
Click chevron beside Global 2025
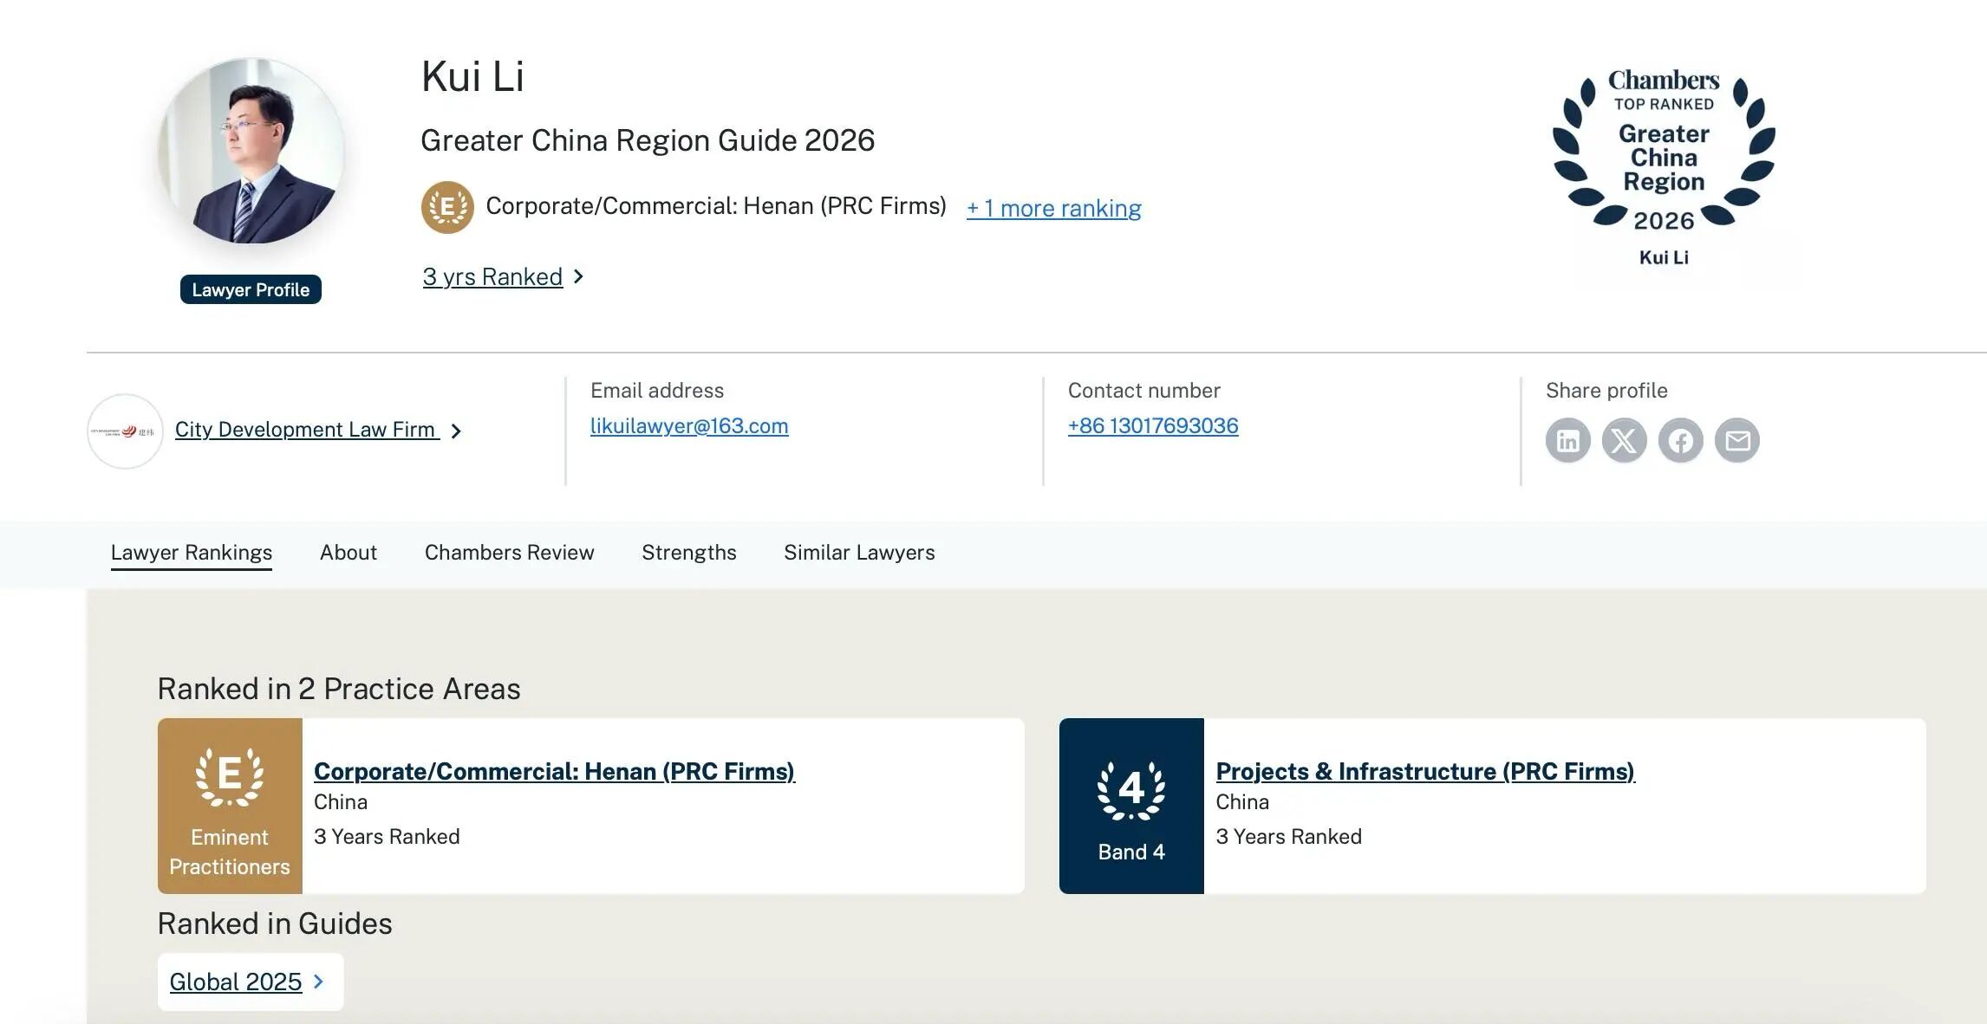318,982
